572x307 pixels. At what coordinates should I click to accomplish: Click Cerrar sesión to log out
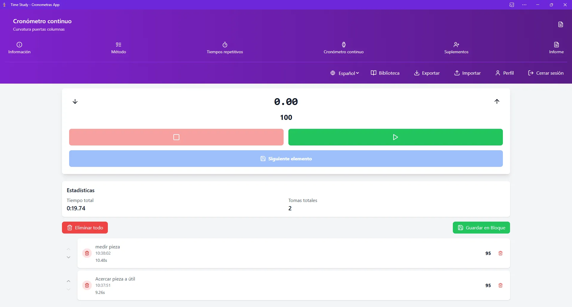545,73
